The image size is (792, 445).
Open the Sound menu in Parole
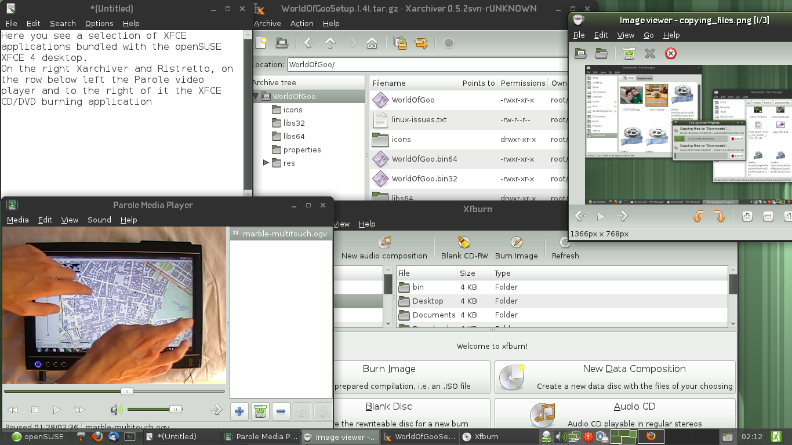[99, 220]
